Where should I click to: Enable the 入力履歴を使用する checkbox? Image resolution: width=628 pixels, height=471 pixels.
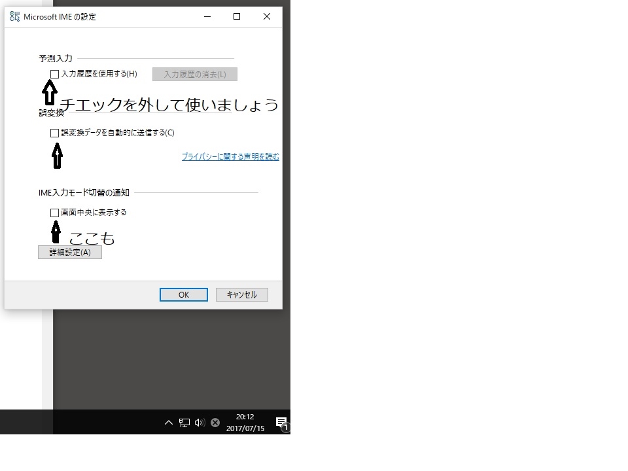click(54, 74)
